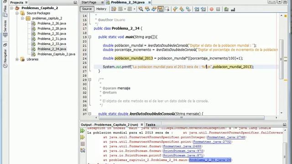Viewport: 292px width, 164px height.
Task: Go to Find Previous Occurrence icon
Action: coord(147,9)
